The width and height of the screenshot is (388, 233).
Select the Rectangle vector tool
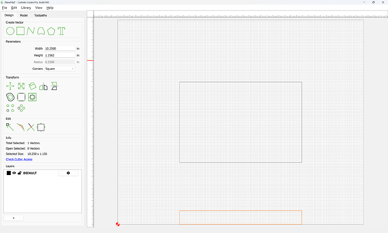click(x=21, y=31)
